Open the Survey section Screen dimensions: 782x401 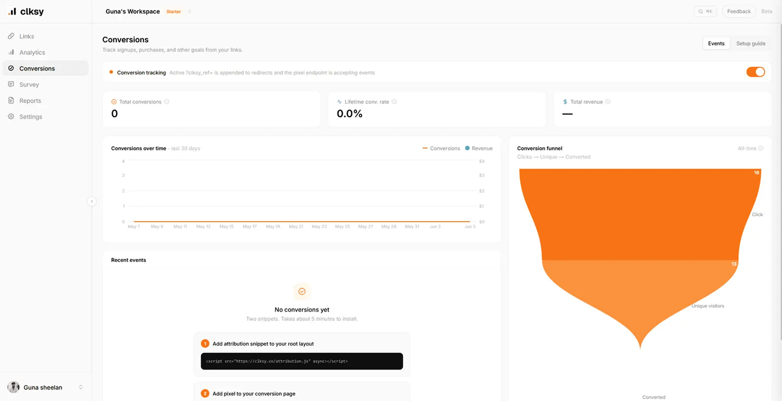(46, 85)
